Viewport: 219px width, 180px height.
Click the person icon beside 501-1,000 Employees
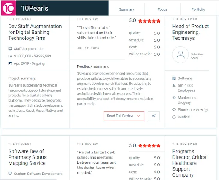(174, 86)
